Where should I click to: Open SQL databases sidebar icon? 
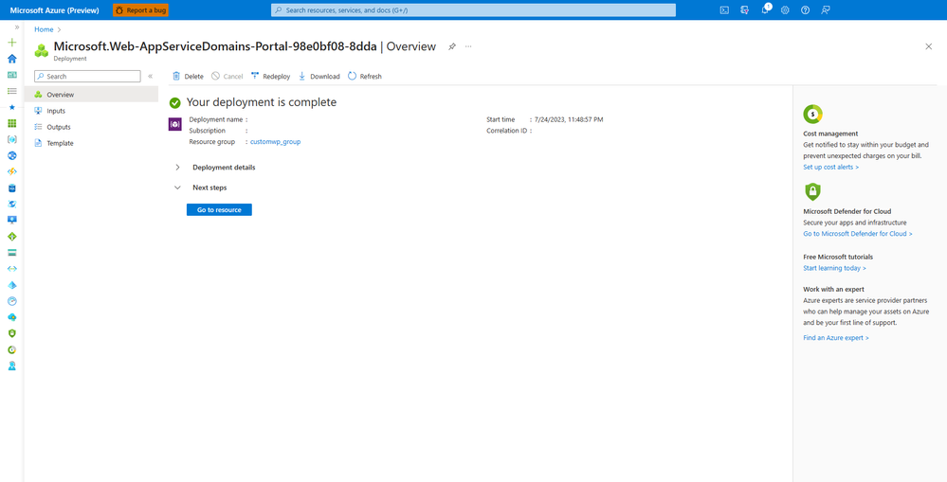12,187
